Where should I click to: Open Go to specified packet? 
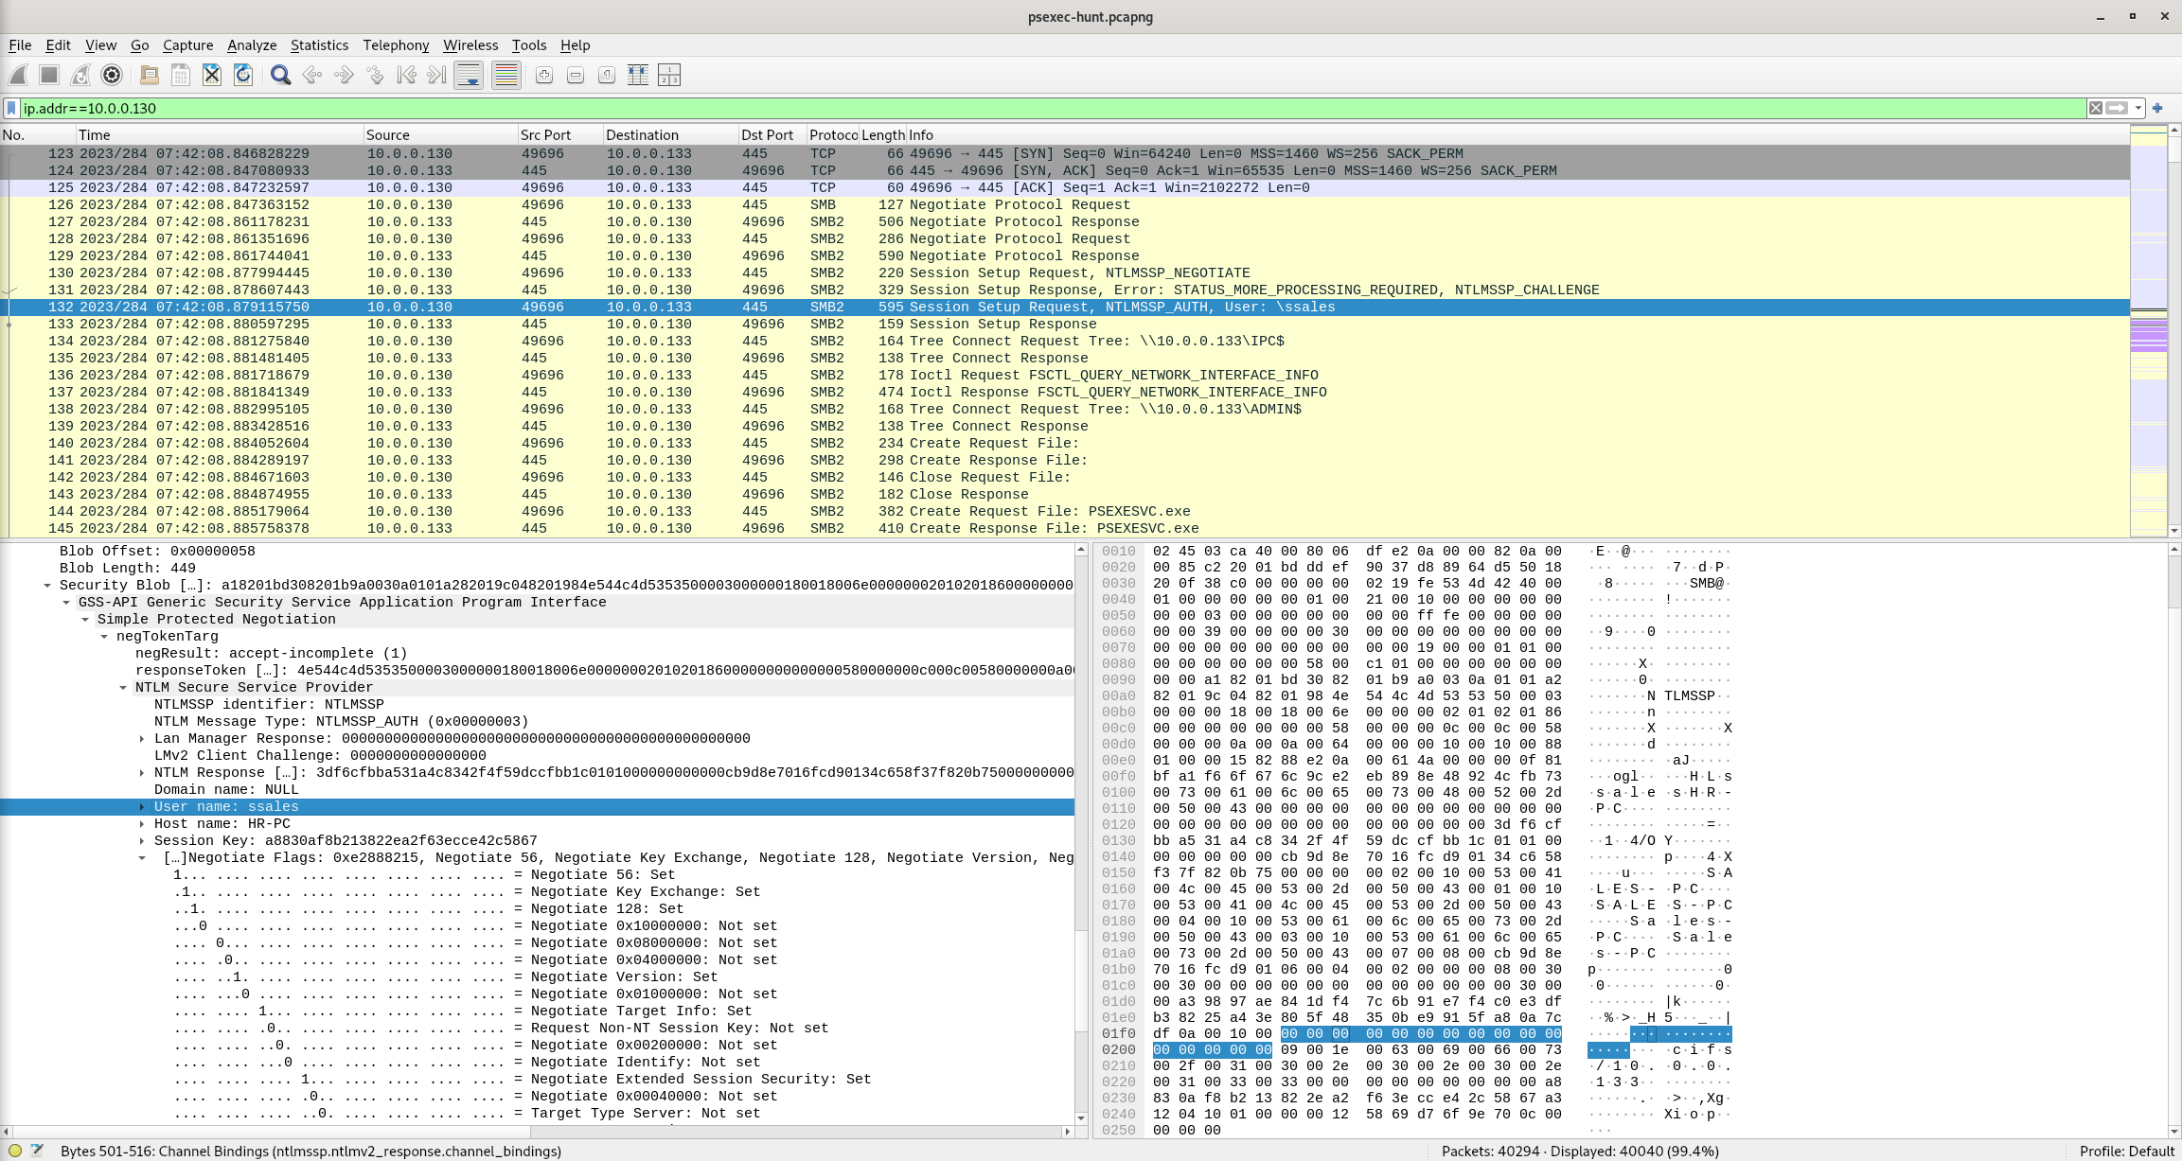pos(375,75)
